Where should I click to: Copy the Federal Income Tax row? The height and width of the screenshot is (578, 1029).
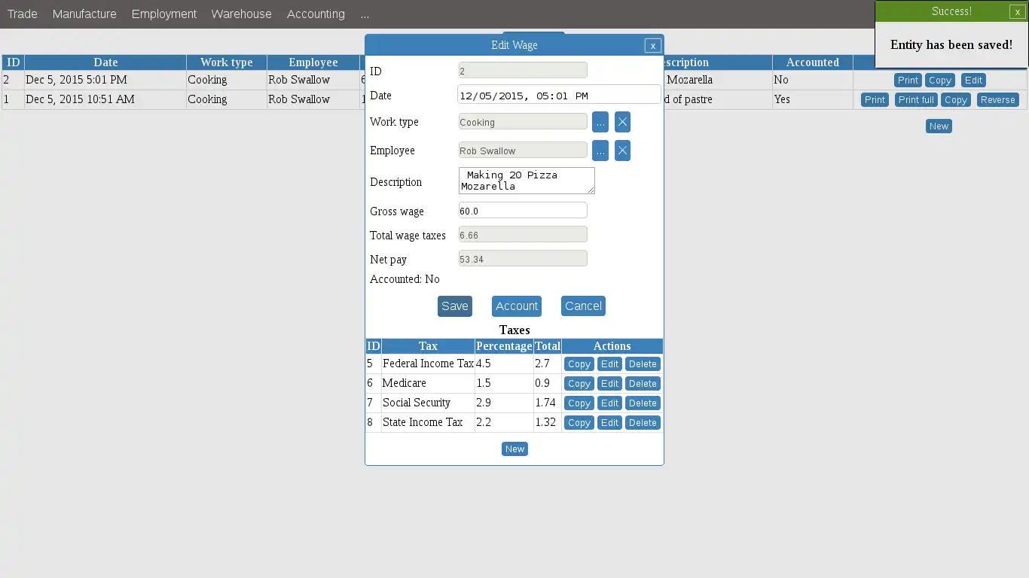[579, 364]
